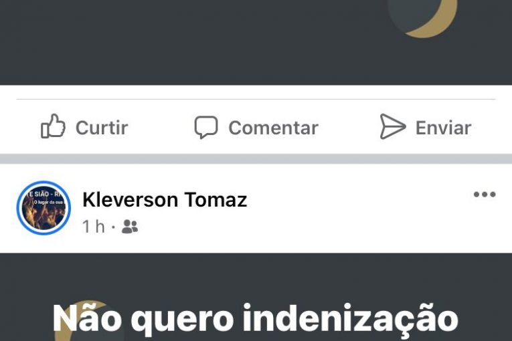
Task: Click the Enviar label
Action: point(443,128)
